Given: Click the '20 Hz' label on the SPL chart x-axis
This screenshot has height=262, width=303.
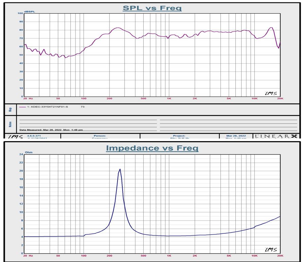Looking at the screenshot, I should coord(28,98).
